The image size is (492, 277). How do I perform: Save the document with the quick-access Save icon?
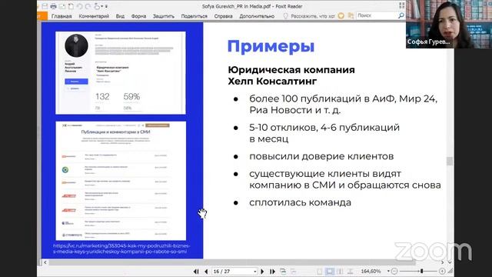tap(45, 6)
